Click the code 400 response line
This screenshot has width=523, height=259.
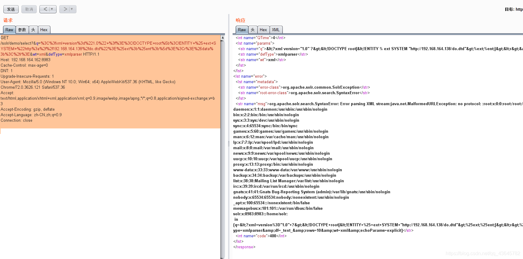coord(261,236)
